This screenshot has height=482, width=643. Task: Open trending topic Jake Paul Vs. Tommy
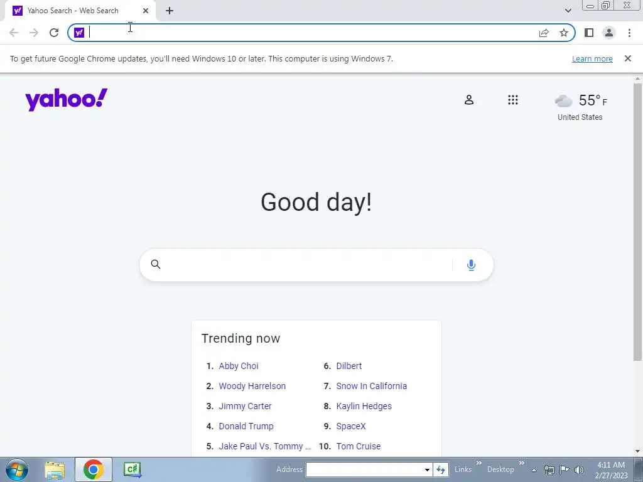[264, 446]
